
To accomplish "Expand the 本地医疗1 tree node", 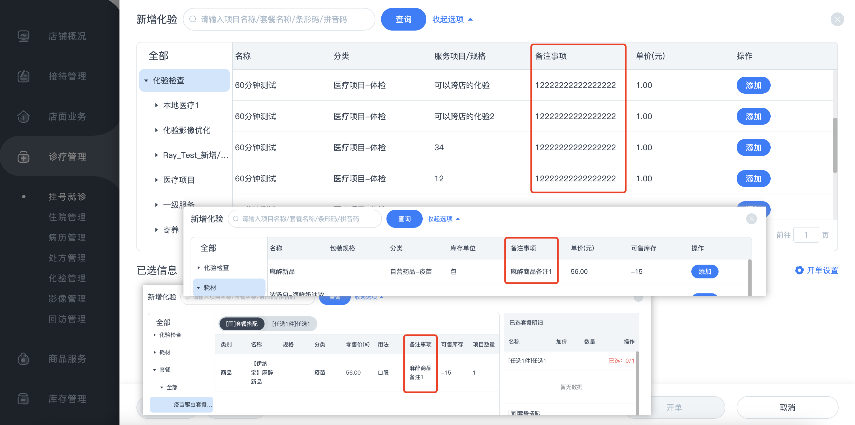I will [x=156, y=105].
